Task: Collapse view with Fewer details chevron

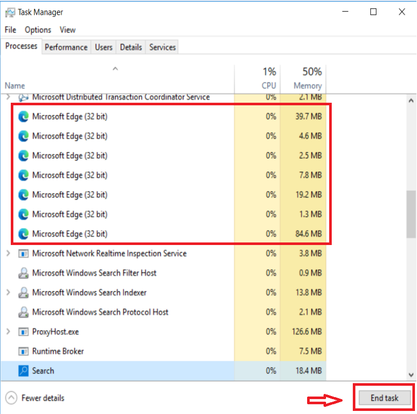Action: [11, 398]
